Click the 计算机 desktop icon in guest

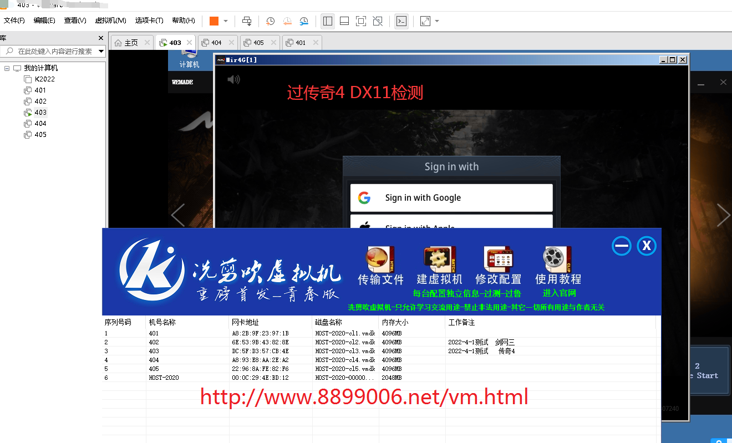pos(189,60)
